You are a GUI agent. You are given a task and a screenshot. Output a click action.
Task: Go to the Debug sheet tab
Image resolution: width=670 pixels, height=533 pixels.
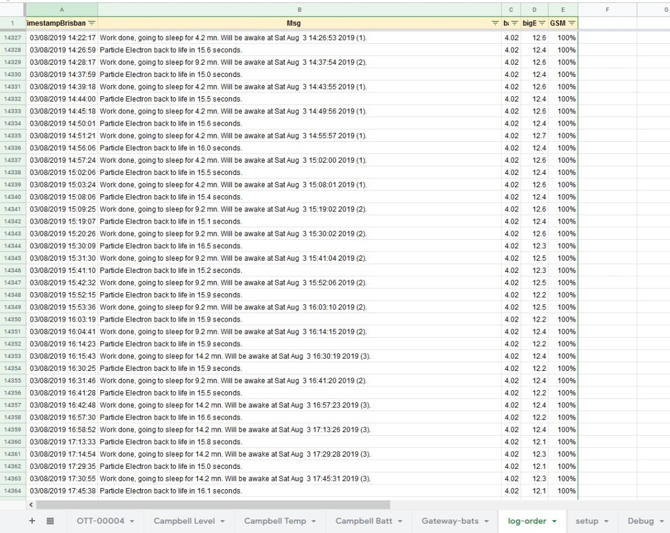(x=640, y=521)
